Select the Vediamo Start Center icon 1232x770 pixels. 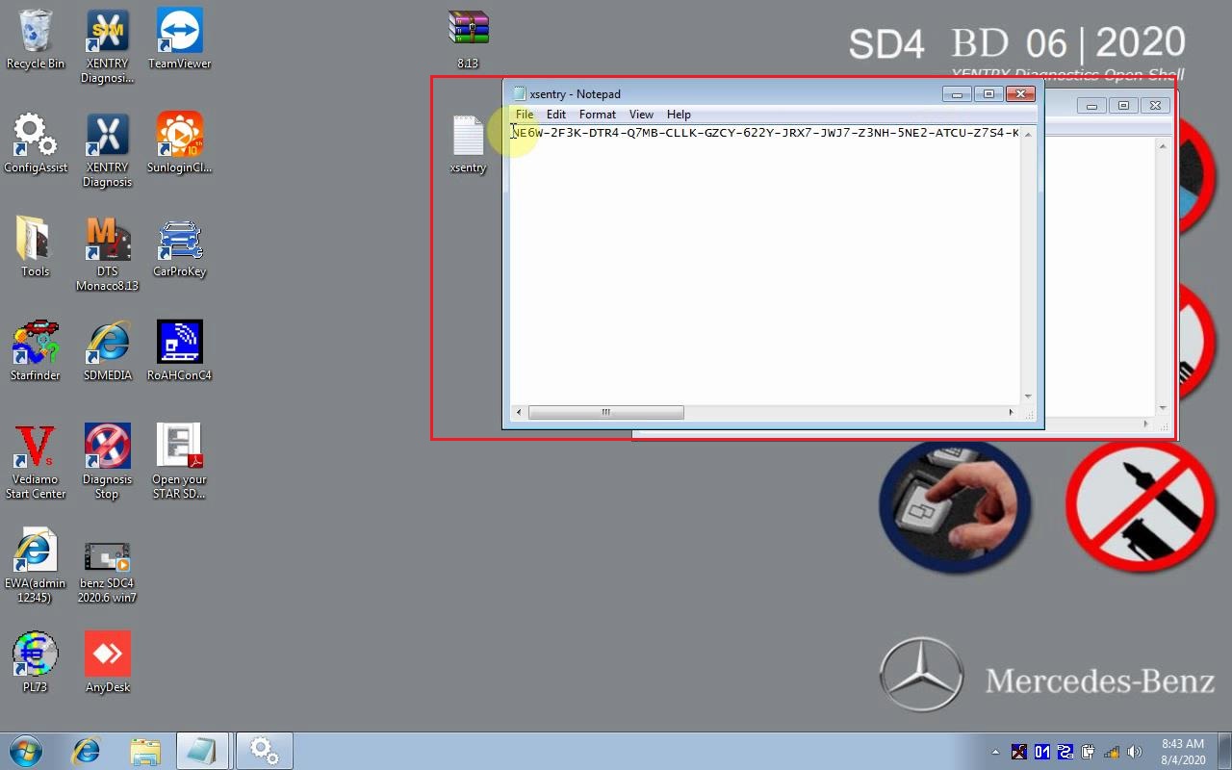point(36,463)
